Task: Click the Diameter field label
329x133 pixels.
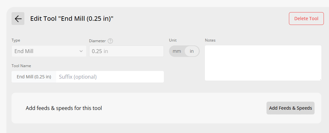Action: (x=97, y=41)
